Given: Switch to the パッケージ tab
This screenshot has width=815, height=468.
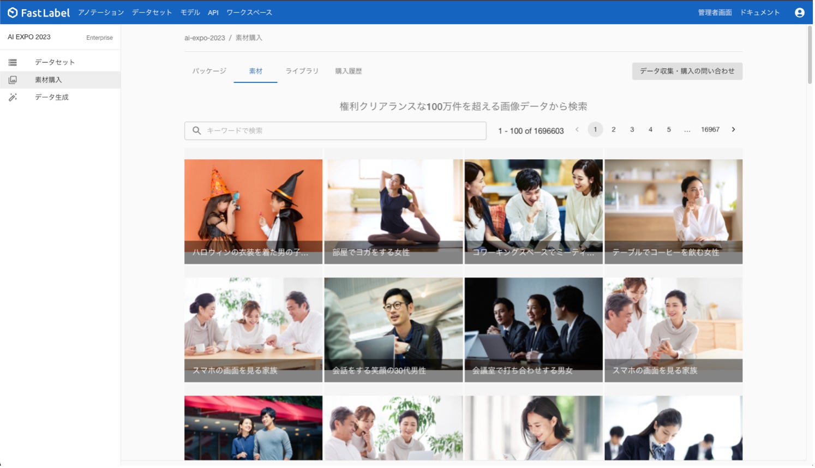Looking at the screenshot, I should coord(209,71).
